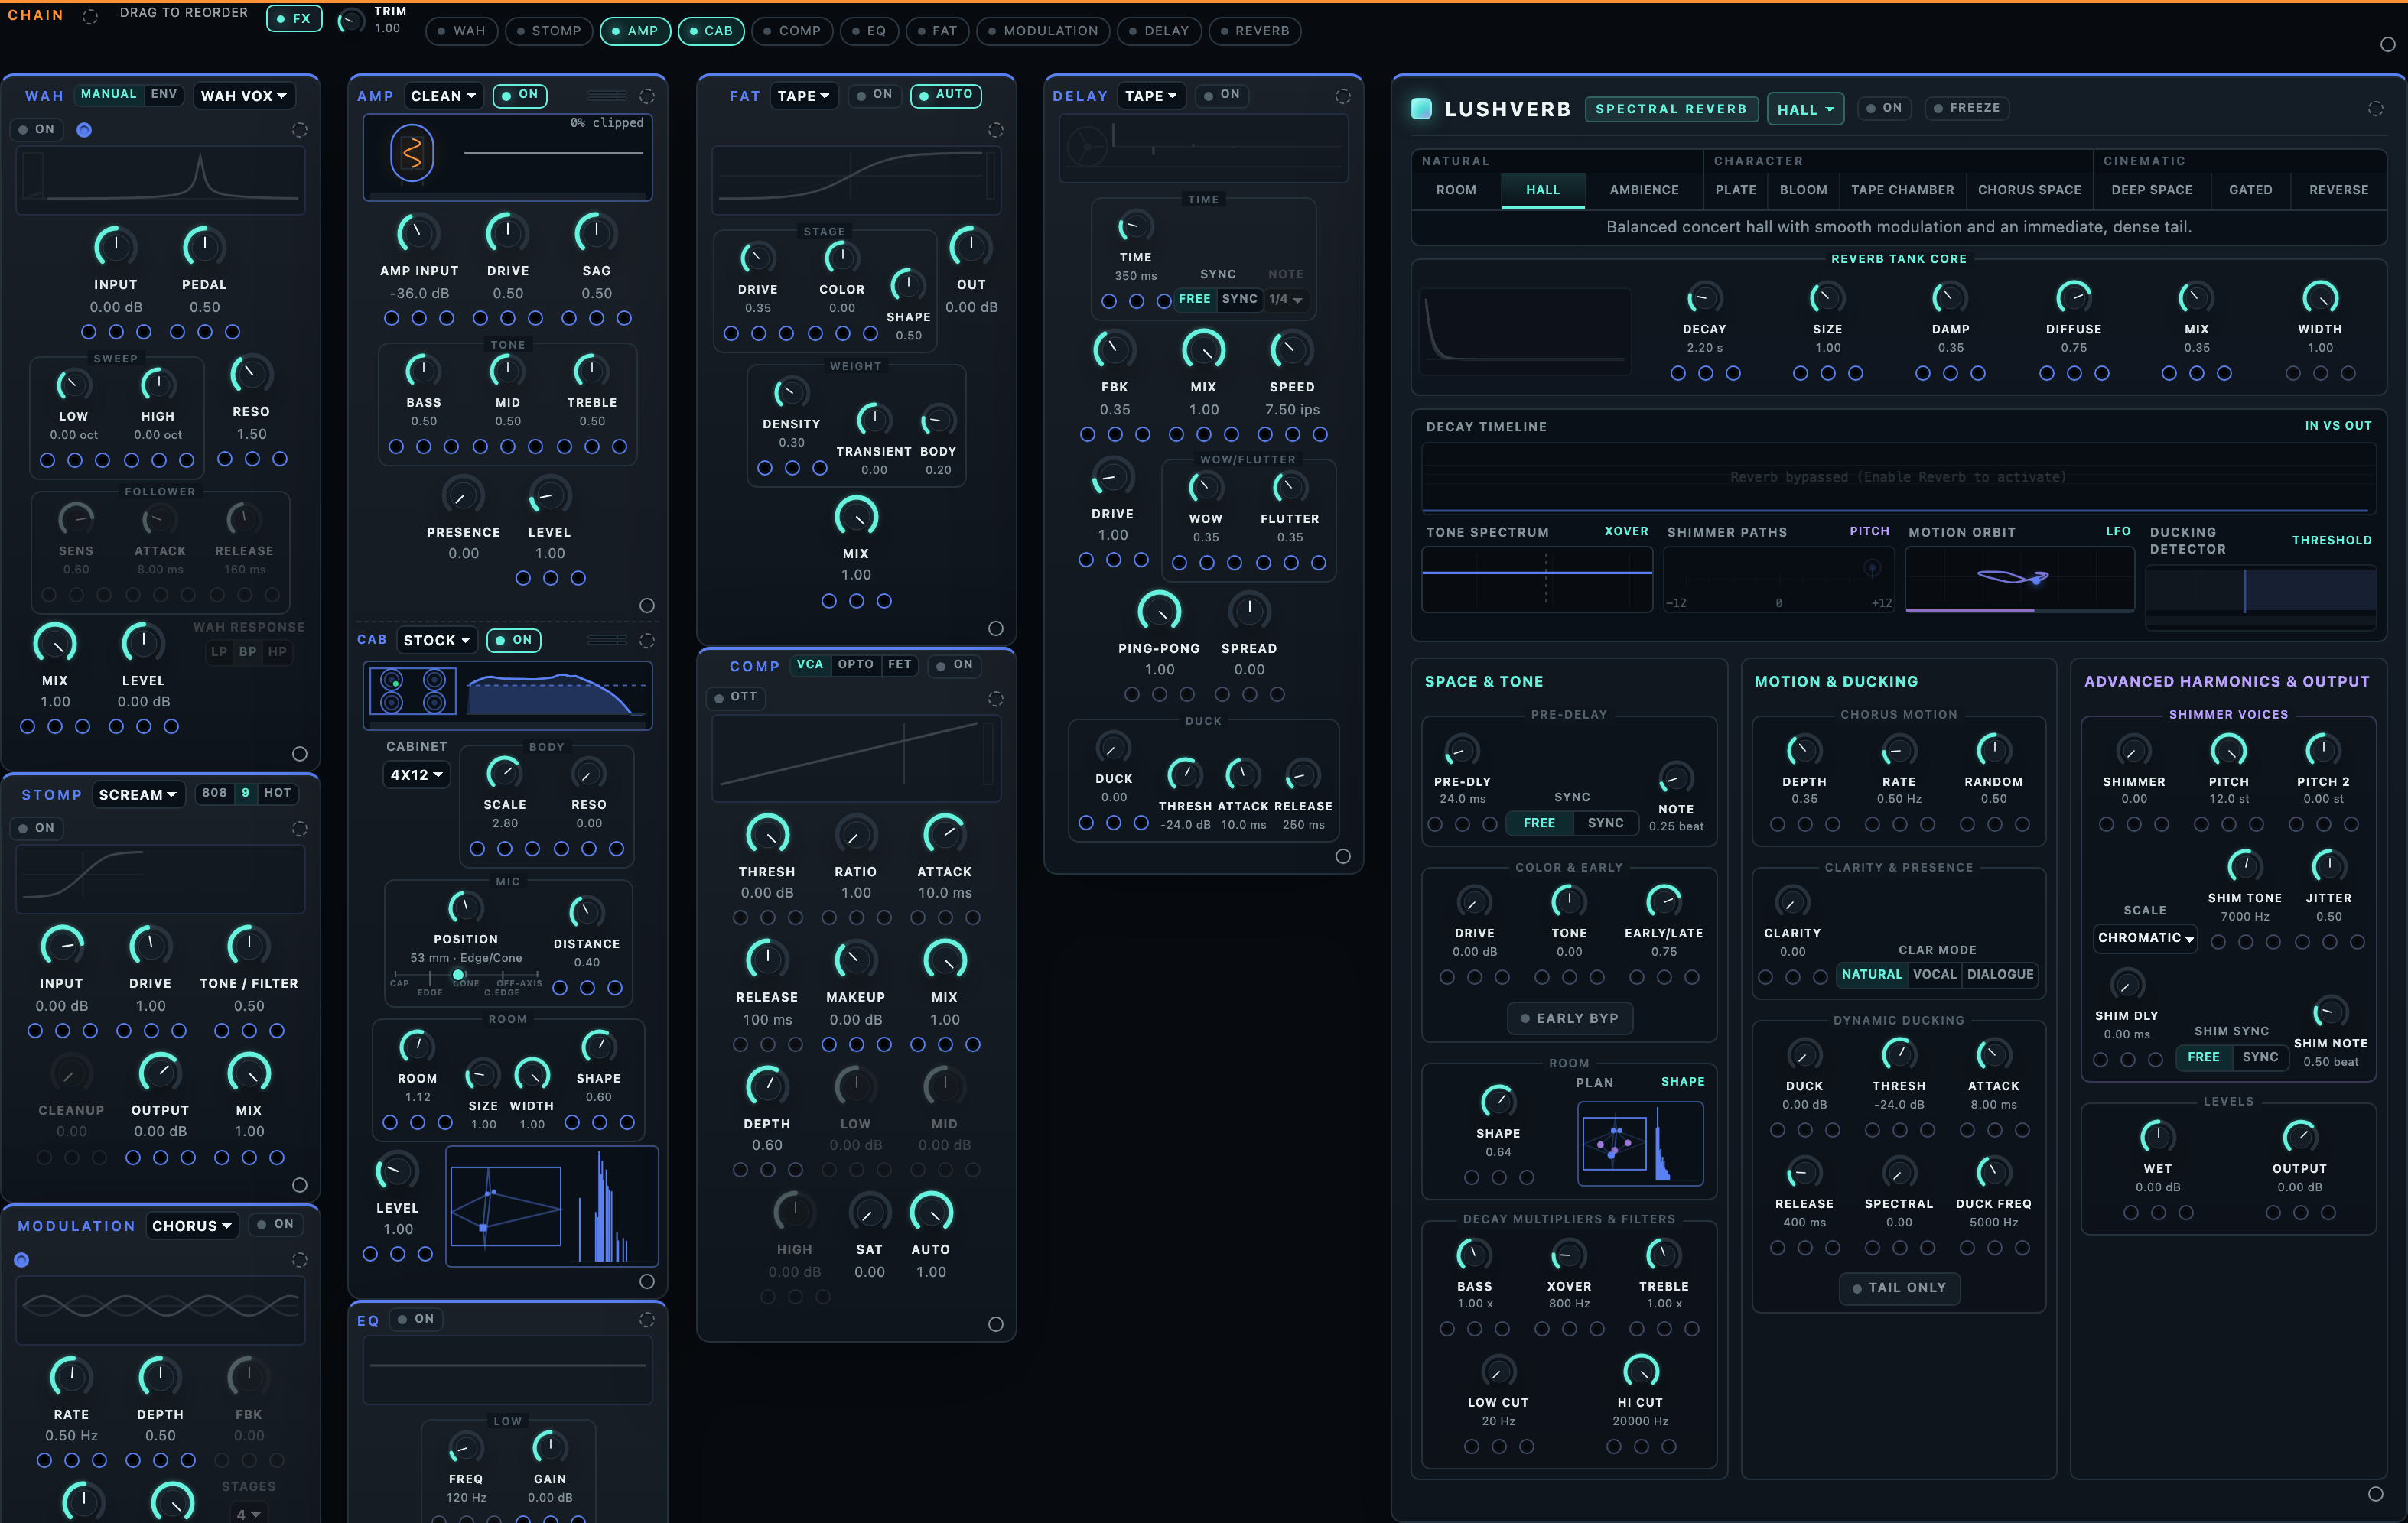Click the dashed-circle icon in LUSHVERB header
The height and width of the screenshot is (1523, 2408).
pyautogui.click(x=2375, y=108)
